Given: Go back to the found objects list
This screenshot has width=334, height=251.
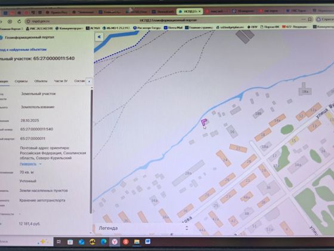Looking at the screenshot, I should coord(23,50).
